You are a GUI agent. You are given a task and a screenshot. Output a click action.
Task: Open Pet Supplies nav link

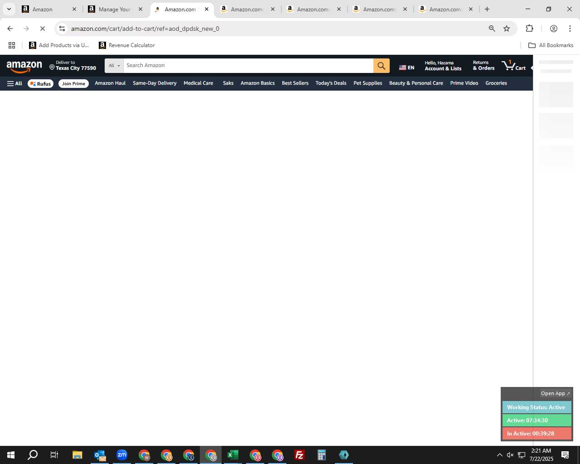367,83
